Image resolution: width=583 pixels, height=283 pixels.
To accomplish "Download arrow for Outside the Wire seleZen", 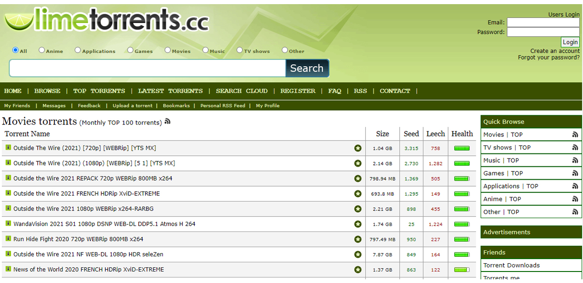I will (x=8, y=254).
